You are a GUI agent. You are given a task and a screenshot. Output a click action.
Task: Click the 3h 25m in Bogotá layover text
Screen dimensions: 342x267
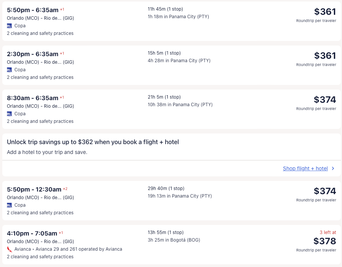coord(174,240)
